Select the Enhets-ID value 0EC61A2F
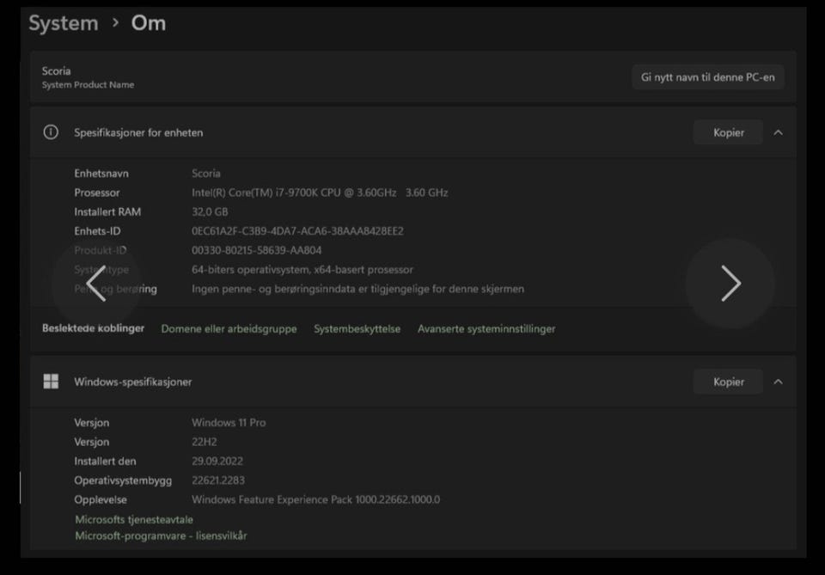Image resolution: width=825 pixels, height=575 pixels. [298, 231]
